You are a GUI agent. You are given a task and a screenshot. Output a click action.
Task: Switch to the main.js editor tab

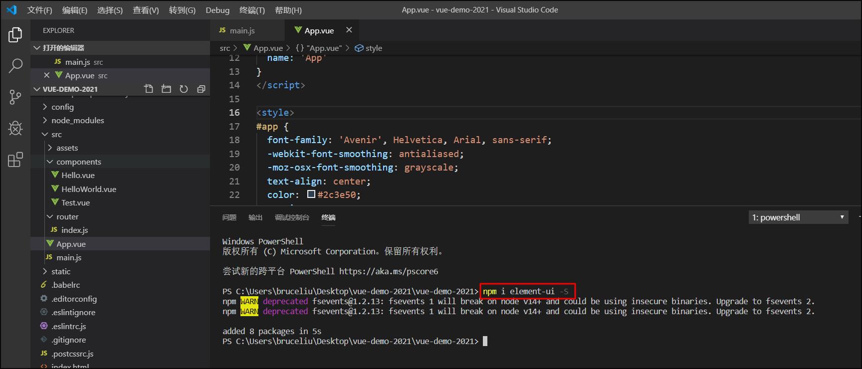click(247, 30)
